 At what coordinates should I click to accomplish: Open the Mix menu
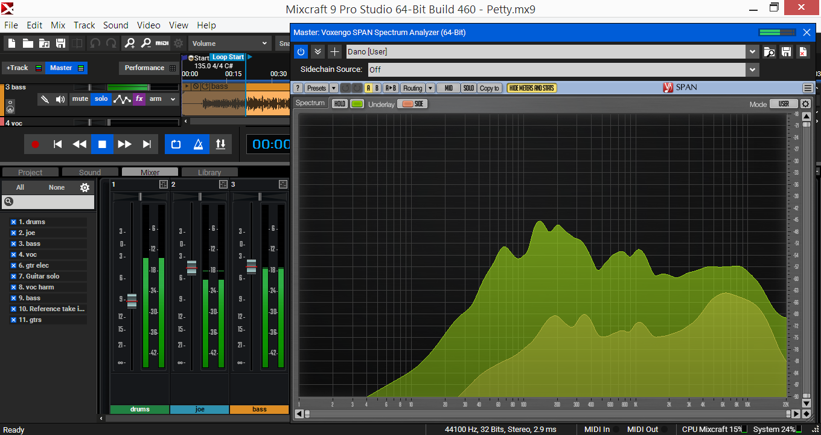58,25
